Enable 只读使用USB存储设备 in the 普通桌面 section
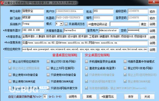 (48, 75)
